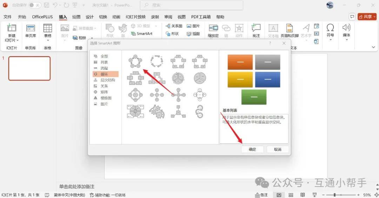The width and height of the screenshot is (379, 198).
Task: Click the OK (确定) button
Action: 252,149
